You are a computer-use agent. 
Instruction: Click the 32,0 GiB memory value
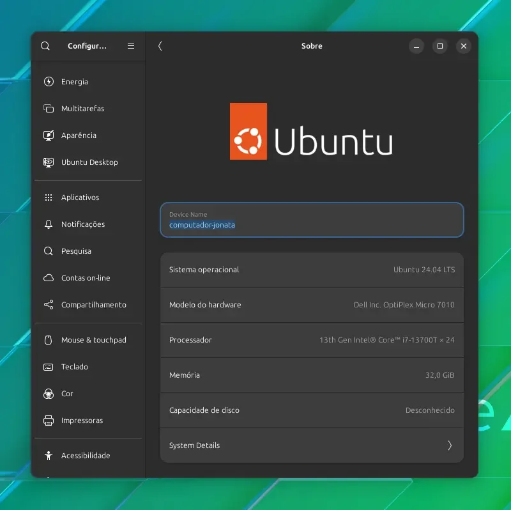[x=439, y=375]
